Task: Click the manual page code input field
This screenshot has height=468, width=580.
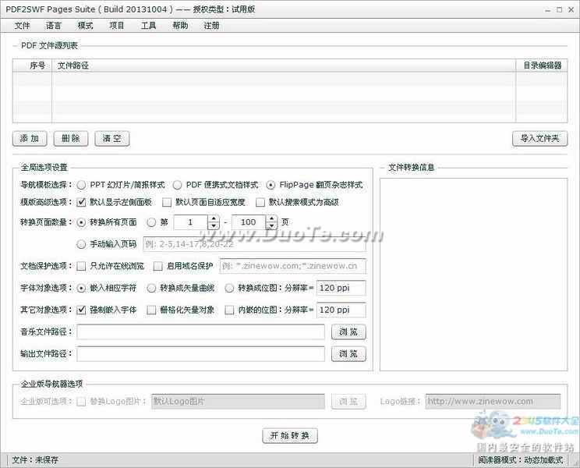Action: (254, 244)
